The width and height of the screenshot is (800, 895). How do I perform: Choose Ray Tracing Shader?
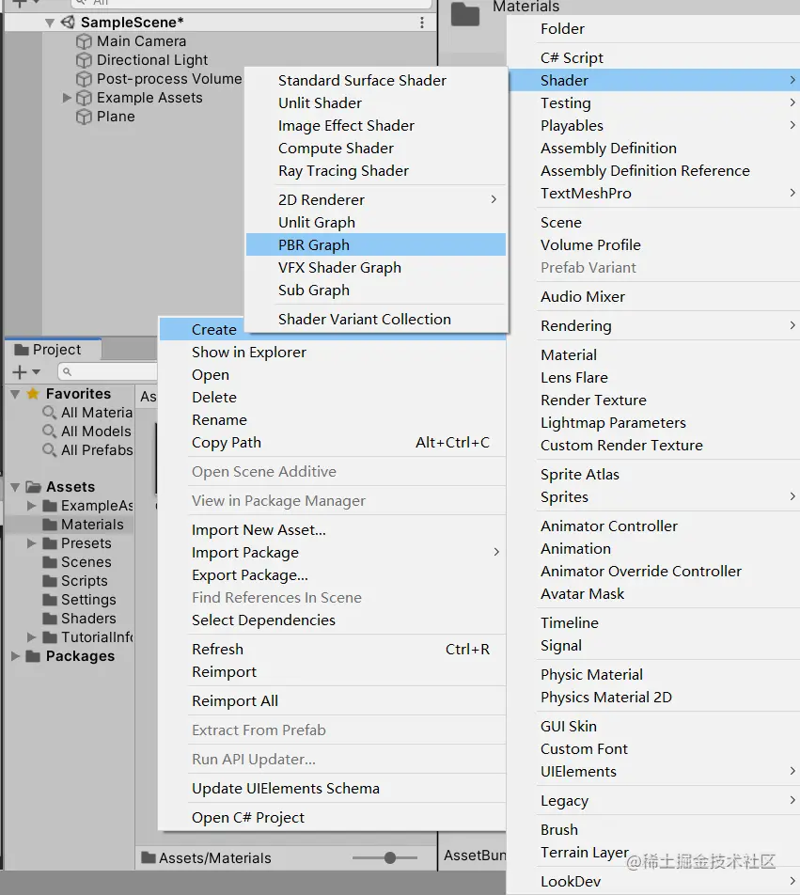[376, 171]
